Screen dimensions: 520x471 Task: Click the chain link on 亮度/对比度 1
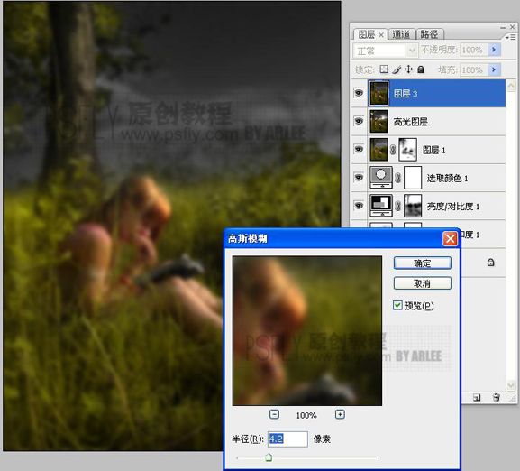(x=398, y=206)
